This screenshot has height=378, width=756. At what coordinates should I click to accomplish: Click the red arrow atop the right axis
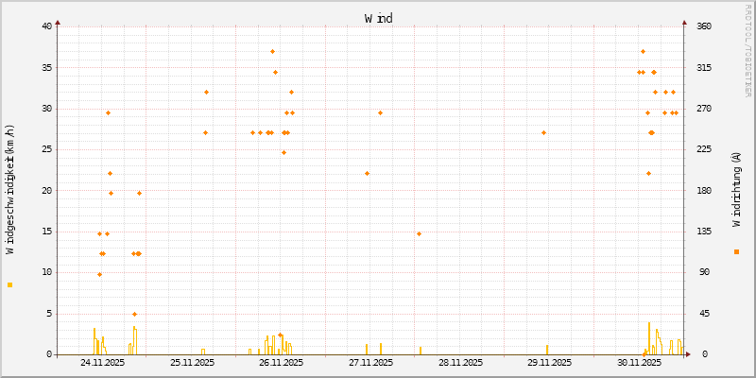pos(683,22)
